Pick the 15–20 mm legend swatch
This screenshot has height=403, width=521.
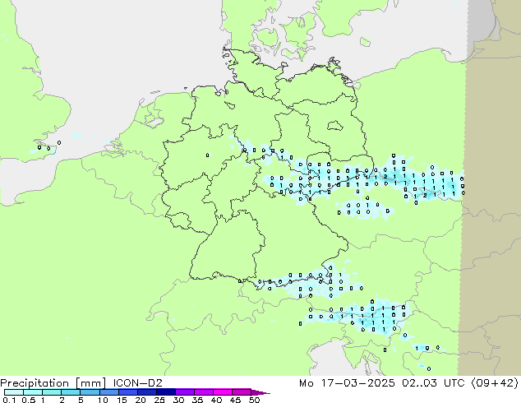(x=127, y=392)
